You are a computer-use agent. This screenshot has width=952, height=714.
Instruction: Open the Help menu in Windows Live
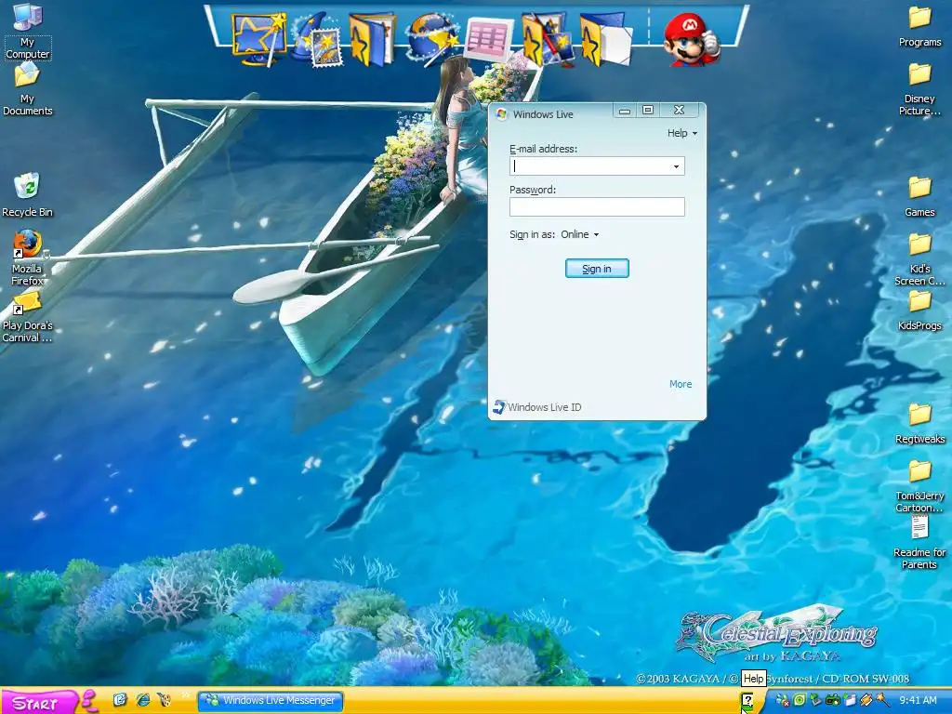(681, 133)
